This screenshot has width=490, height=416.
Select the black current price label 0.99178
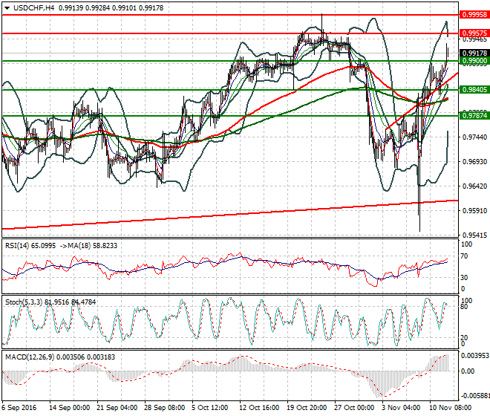pos(474,53)
